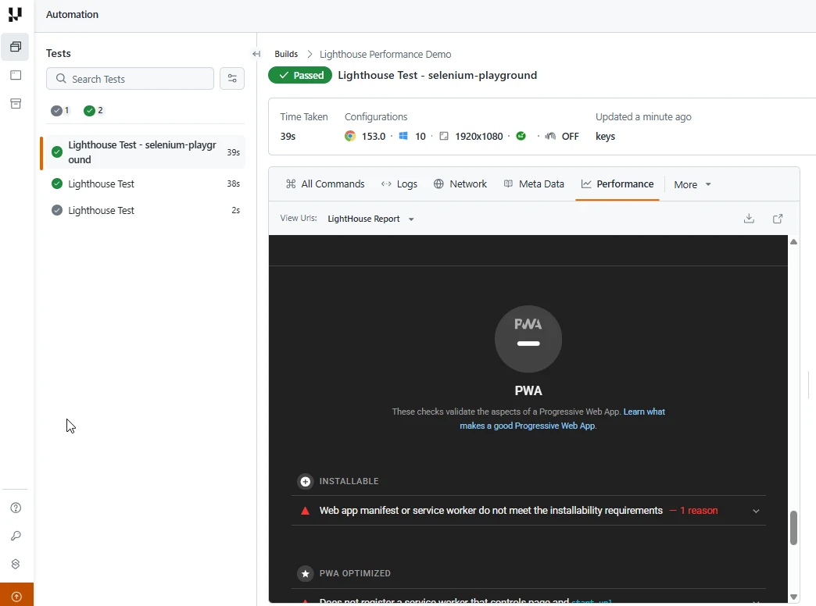Screen dimensions: 816x606
Task: Open the More tabs dropdown
Action: pyautogui.click(x=693, y=184)
